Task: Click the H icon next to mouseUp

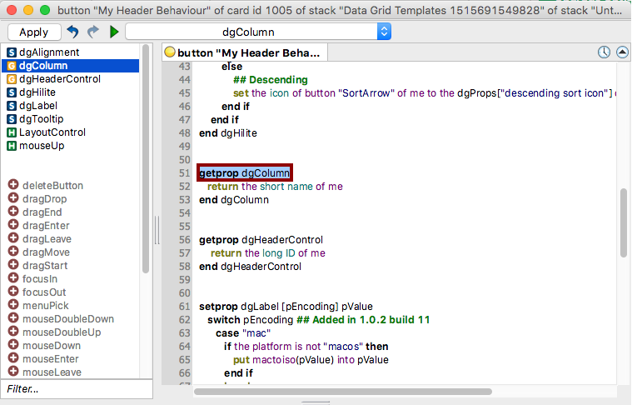Action: click(x=12, y=146)
